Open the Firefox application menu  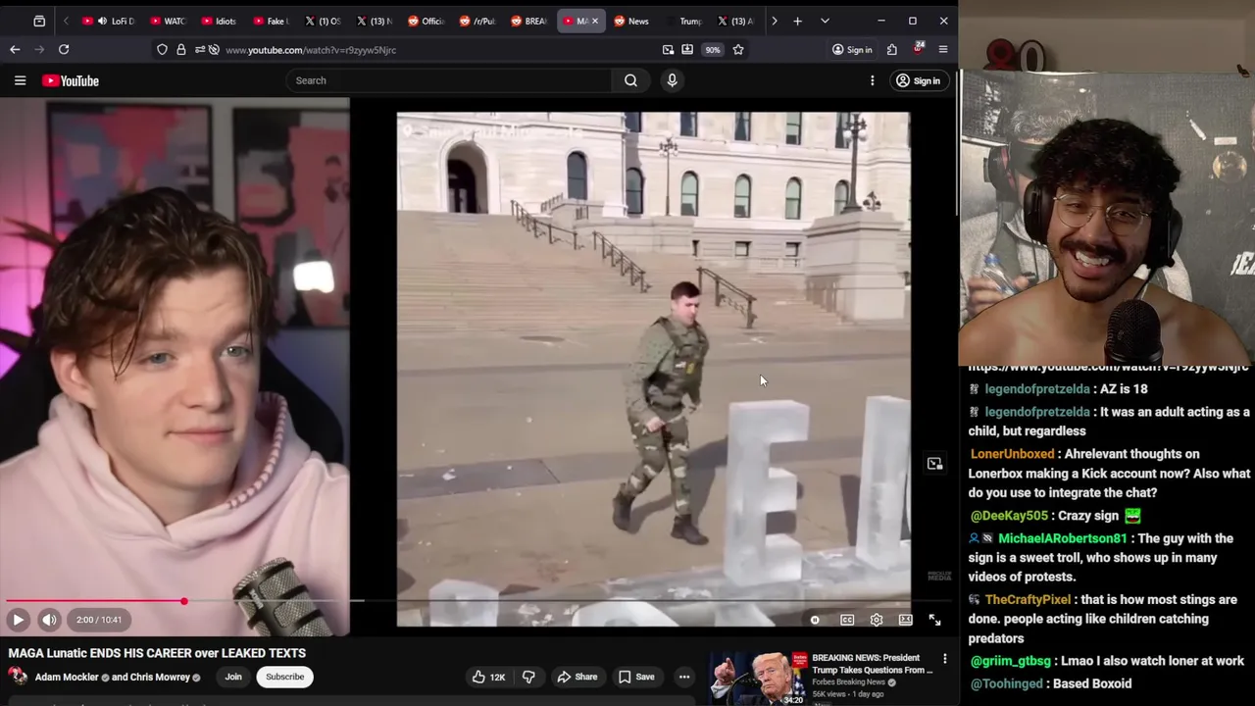943,49
